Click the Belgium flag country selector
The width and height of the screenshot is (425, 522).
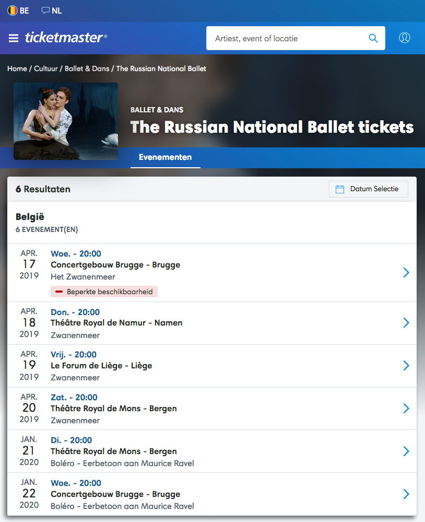pos(13,10)
